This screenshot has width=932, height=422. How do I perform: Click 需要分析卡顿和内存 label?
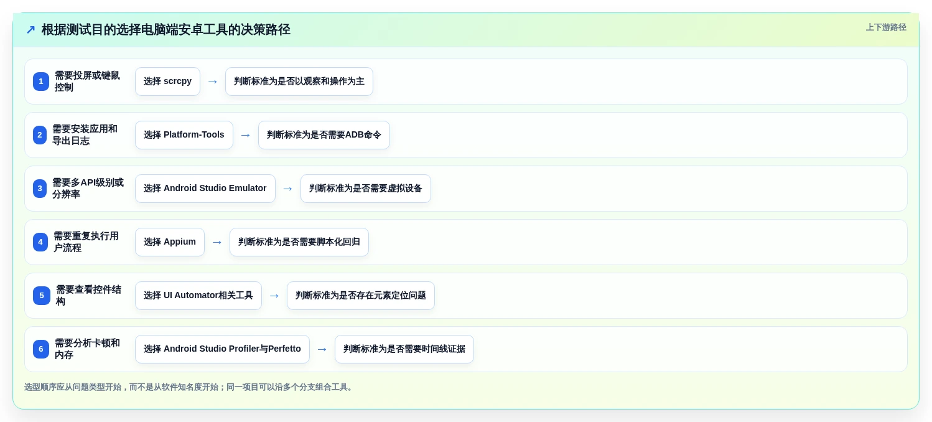88,349
